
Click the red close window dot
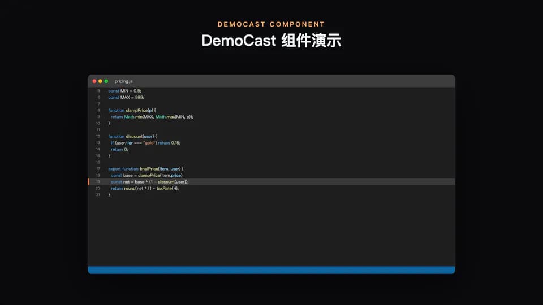coord(94,81)
